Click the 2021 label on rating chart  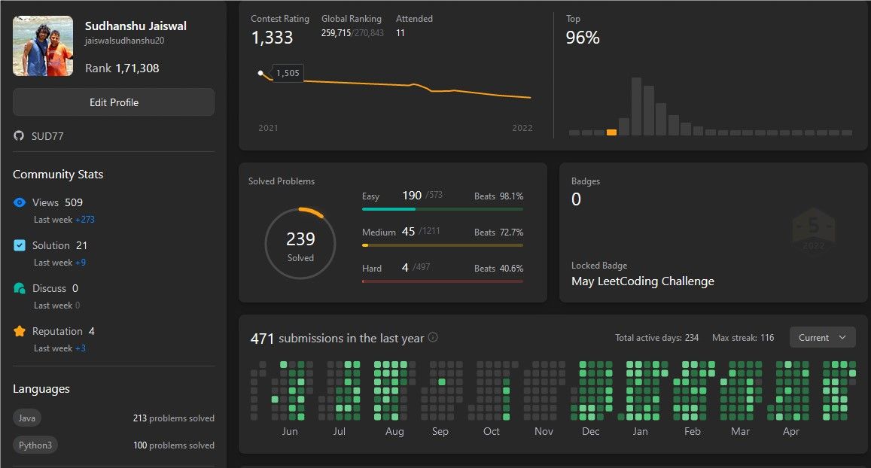268,128
